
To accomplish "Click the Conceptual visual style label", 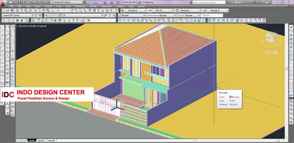I will (x=40, y=26).
